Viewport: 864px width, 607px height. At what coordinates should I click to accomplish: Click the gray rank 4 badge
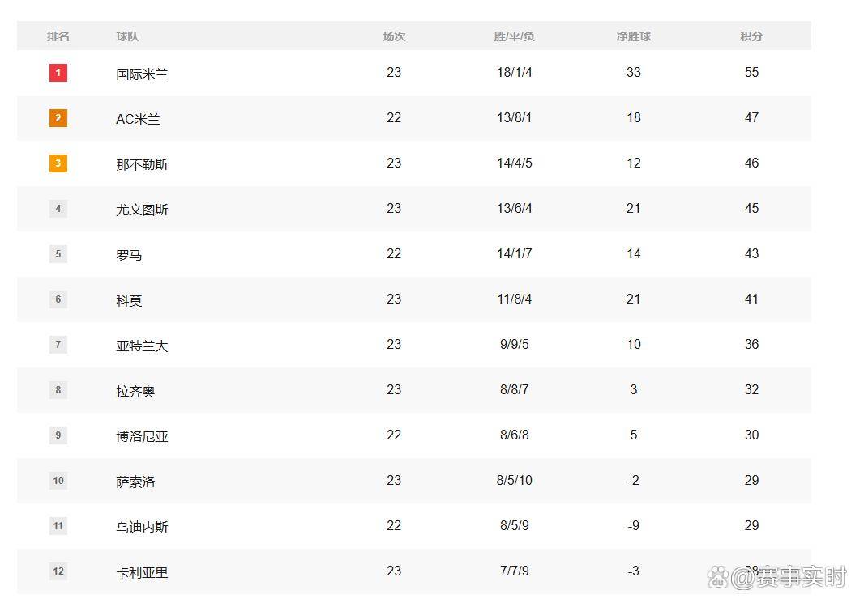click(x=58, y=209)
